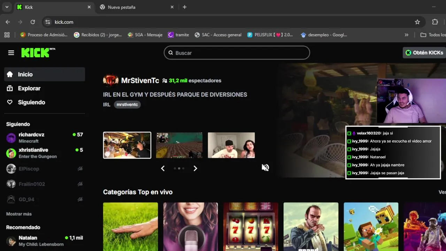Bookmark this page star

tap(417, 22)
